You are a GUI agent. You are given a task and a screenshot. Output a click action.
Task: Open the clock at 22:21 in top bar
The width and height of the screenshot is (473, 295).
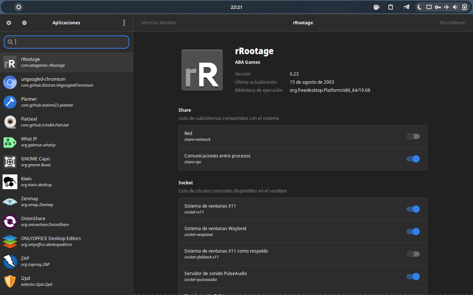coord(236,7)
